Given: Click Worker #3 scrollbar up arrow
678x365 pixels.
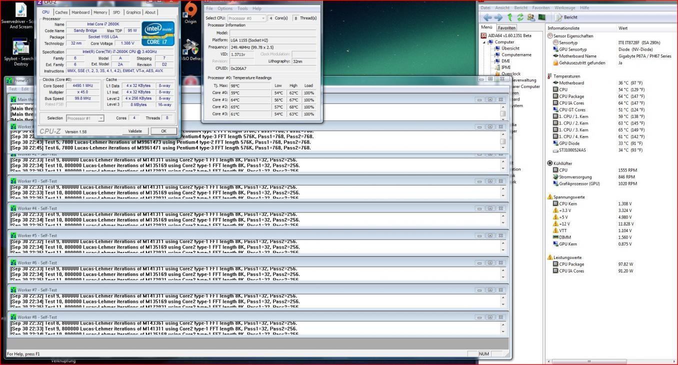Looking at the screenshot, I should pyautogui.click(x=502, y=188).
